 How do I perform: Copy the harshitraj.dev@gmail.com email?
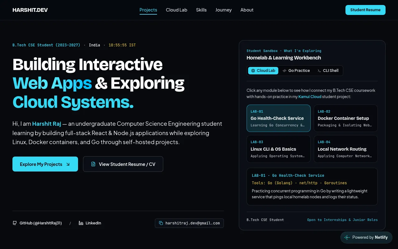189,223
